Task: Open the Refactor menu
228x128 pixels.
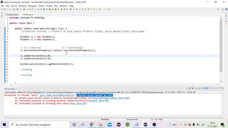Action: pos(23,6)
